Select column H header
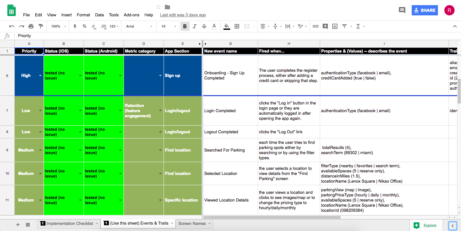 (x=289, y=44)
